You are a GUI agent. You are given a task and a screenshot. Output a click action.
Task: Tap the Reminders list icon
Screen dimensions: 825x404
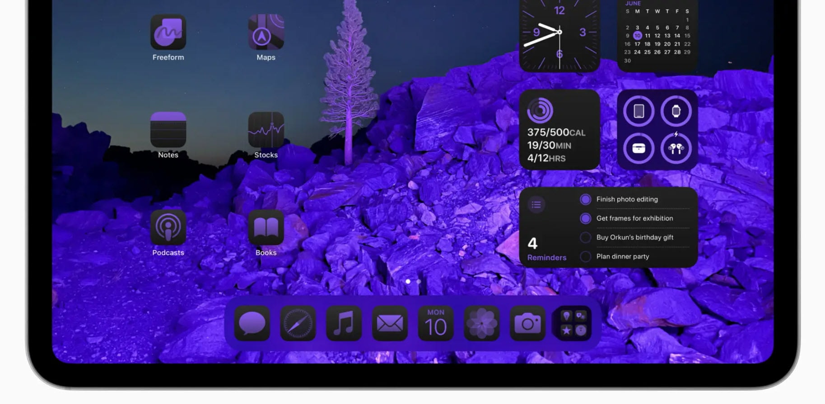click(x=536, y=205)
